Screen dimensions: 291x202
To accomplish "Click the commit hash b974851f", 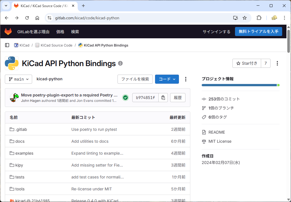I will (x=146, y=98).
